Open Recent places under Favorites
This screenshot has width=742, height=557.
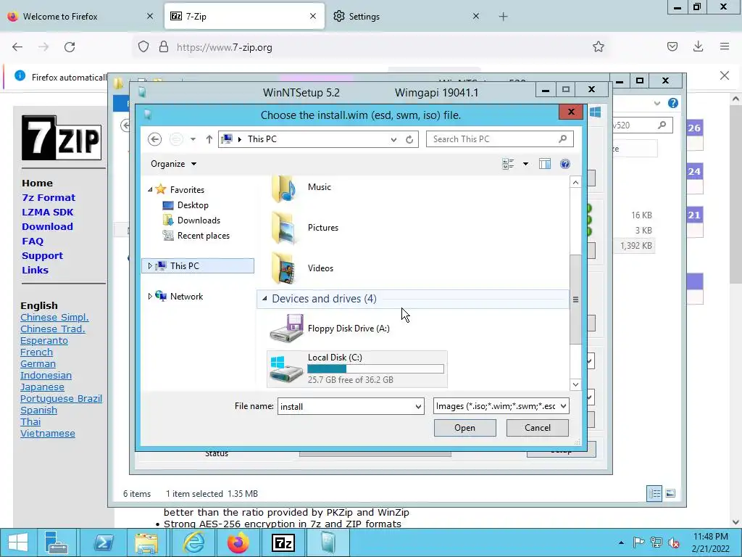coord(203,236)
